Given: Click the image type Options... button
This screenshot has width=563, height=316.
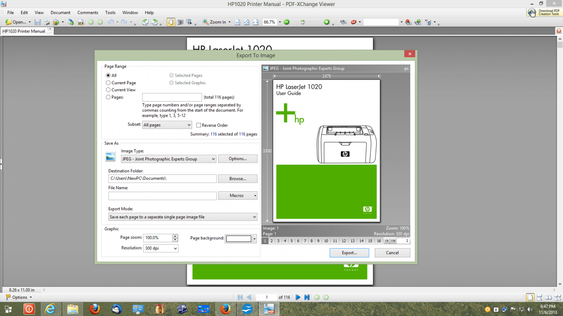Looking at the screenshot, I should pyautogui.click(x=238, y=159).
